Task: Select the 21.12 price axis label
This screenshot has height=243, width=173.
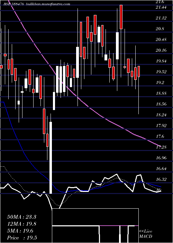Action: (161, 18)
